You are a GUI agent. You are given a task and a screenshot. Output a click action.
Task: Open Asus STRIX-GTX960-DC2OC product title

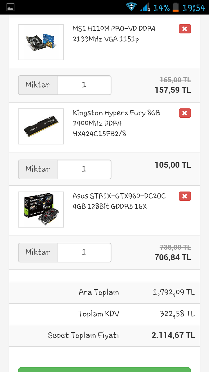[119, 201]
